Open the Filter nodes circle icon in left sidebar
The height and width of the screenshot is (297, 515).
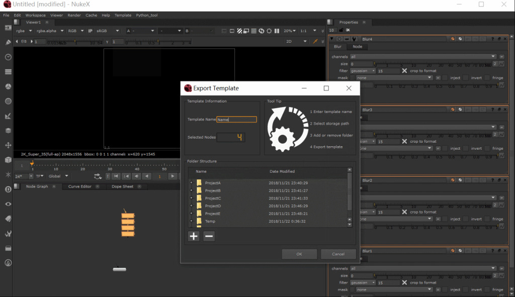pyautogui.click(x=8, y=101)
